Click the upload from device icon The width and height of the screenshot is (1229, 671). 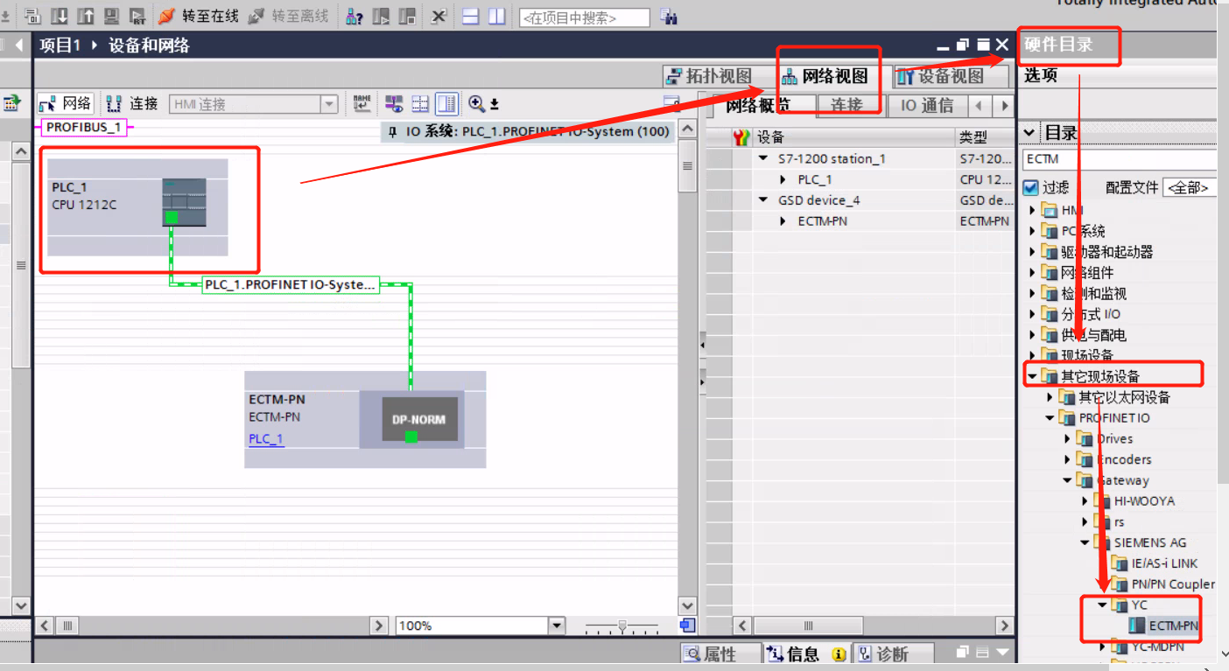click(86, 16)
